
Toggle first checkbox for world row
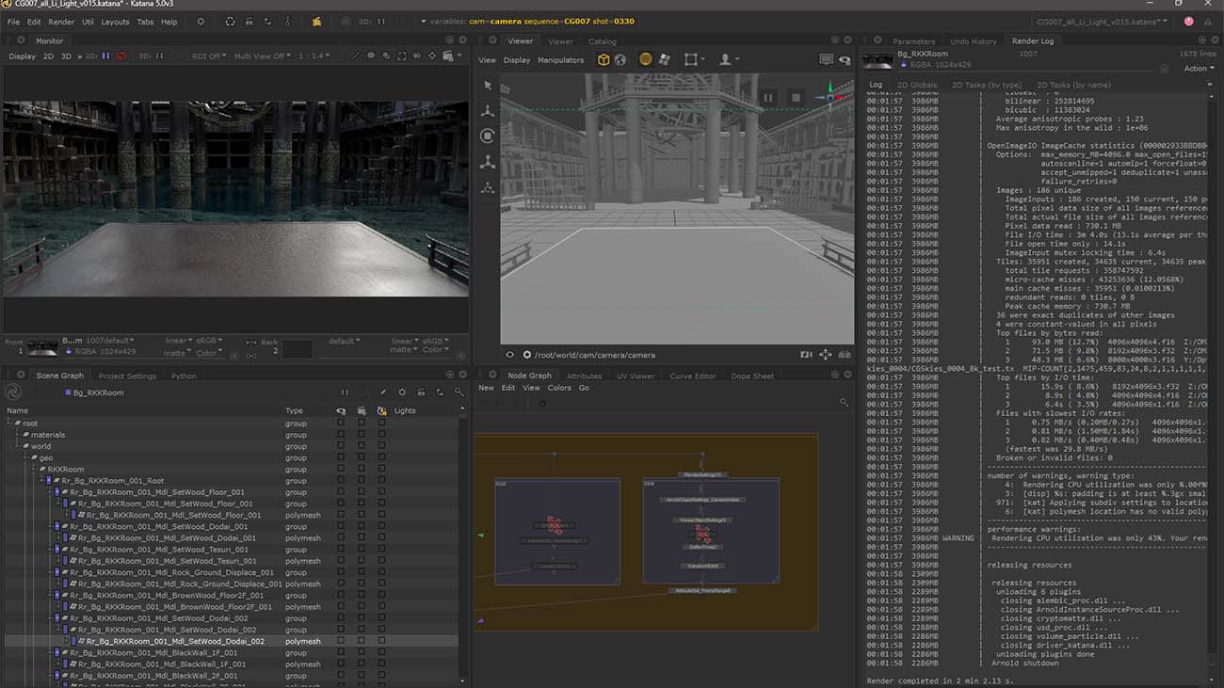click(x=341, y=446)
